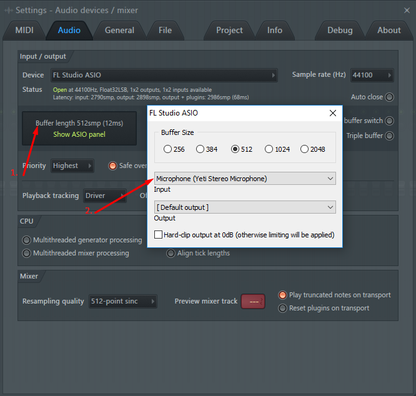Change the Sample rate 44100 dropdown
Viewport: 416px width, 396px height.
click(x=372, y=75)
